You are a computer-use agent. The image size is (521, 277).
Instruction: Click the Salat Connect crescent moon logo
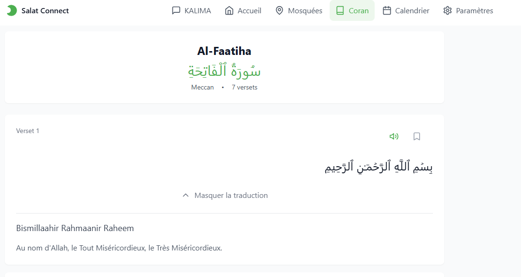(x=12, y=9)
